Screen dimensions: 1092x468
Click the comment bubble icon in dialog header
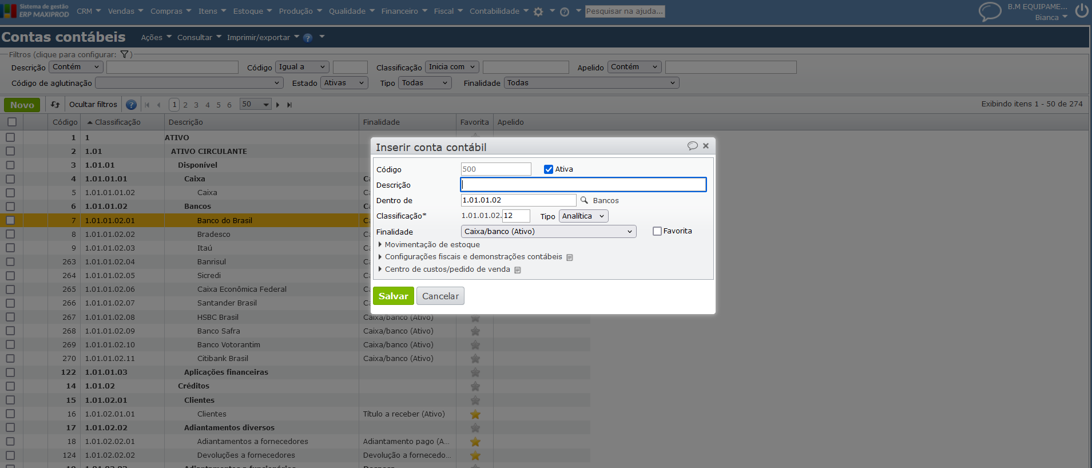point(692,146)
